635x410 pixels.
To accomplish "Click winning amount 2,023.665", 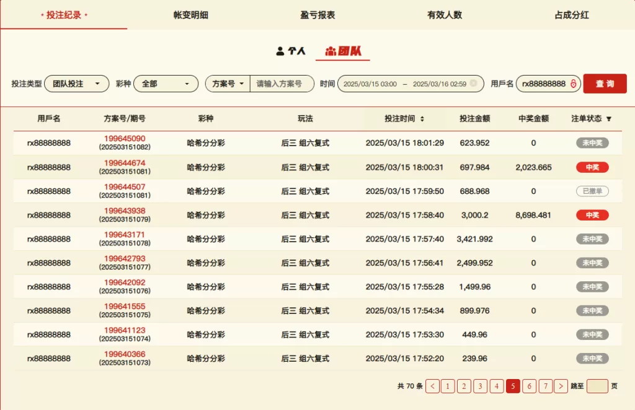I will [x=533, y=167].
